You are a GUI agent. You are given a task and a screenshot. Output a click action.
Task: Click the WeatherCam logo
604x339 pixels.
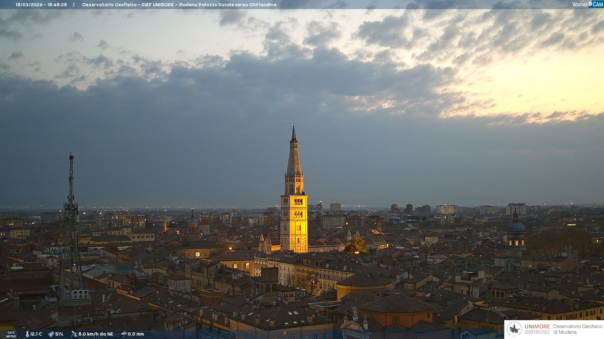coord(587,4)
